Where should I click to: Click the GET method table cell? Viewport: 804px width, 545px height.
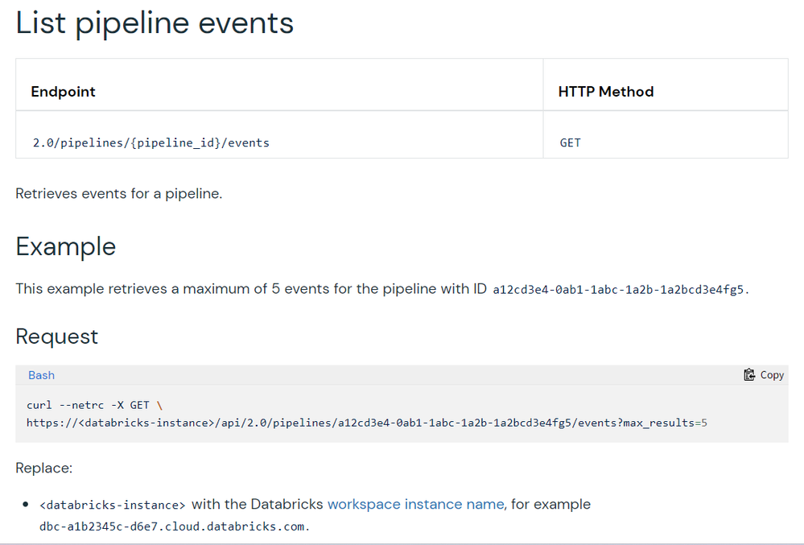(x=570, y=143)
